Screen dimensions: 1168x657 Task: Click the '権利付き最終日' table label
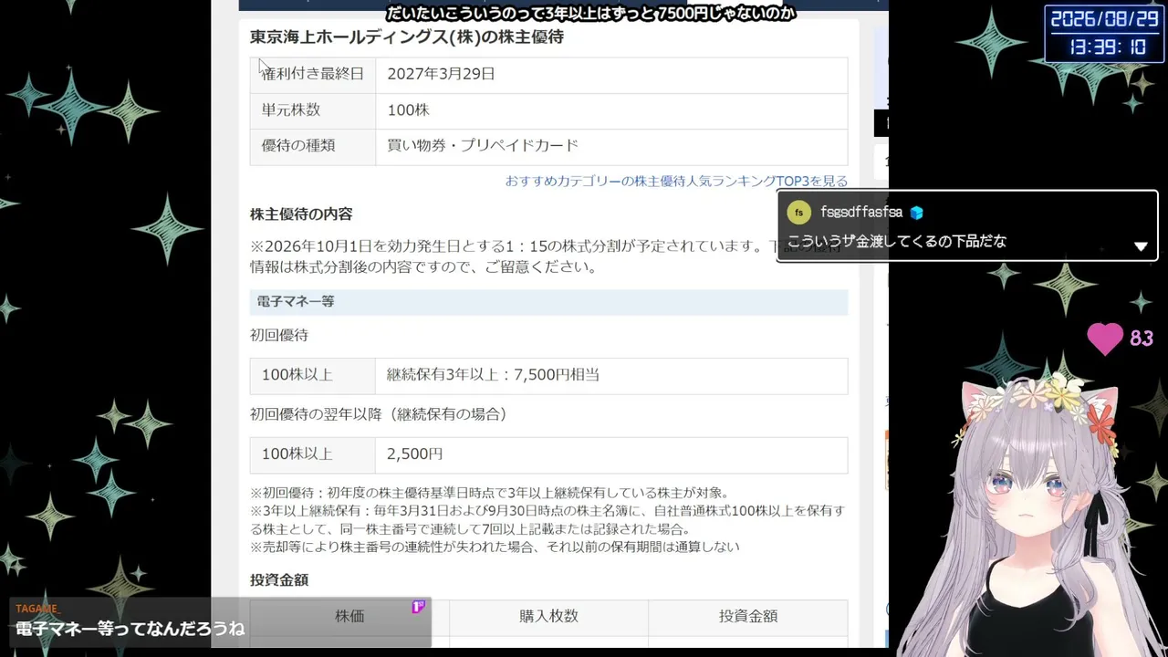[313, 74]
